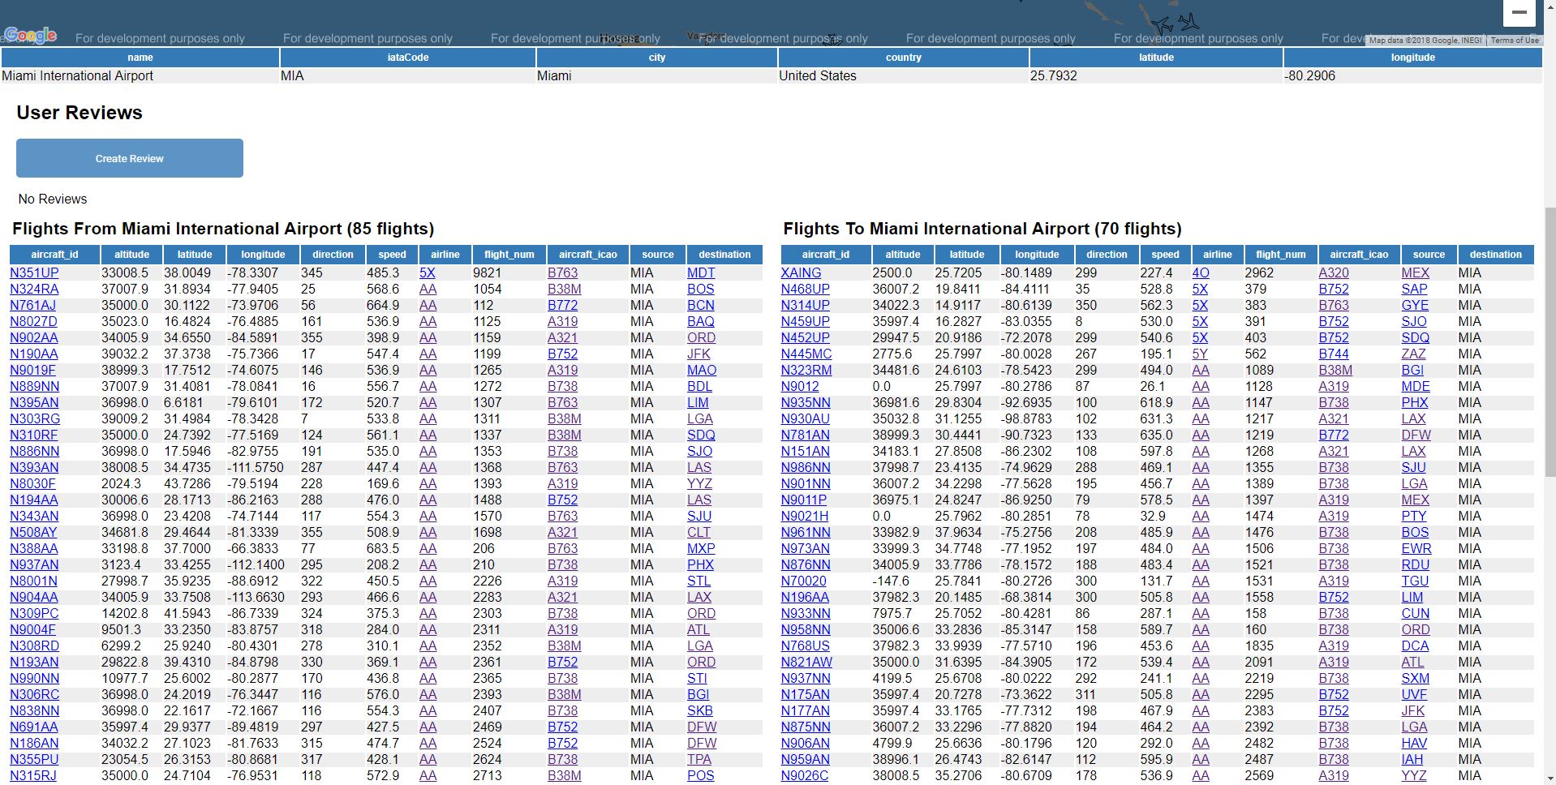Open aircraft N821AW link
This screenshot has height=785, width=1556.
806,663
